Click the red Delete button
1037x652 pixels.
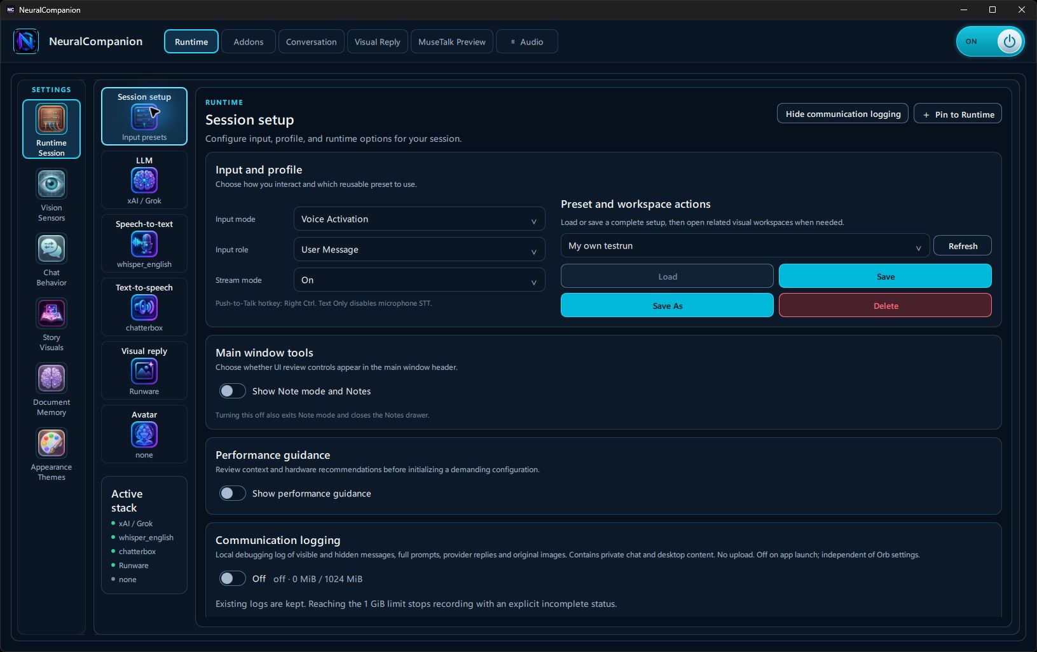click(885, 306)
